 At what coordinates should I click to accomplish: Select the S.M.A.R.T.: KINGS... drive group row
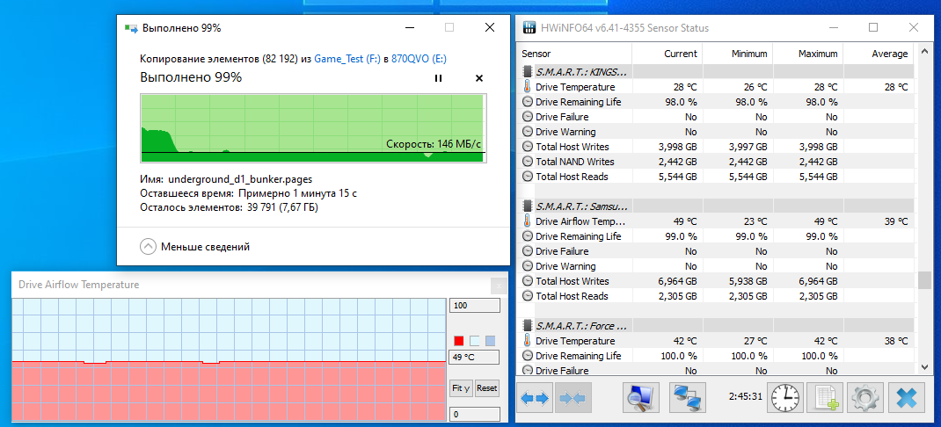pos(715,72)
